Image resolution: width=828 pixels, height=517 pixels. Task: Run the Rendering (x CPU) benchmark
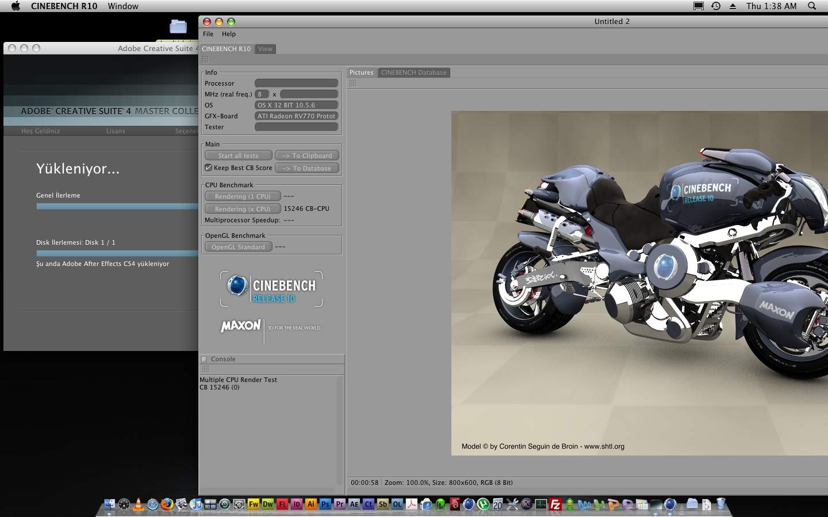(x=243, y=209)
